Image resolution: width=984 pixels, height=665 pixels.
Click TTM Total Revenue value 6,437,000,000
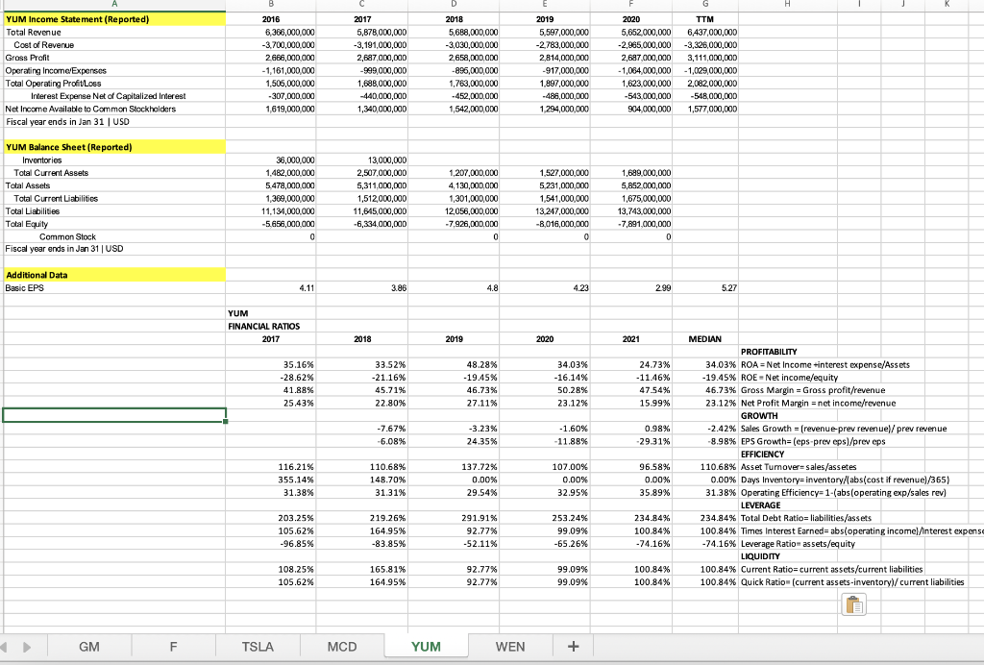point(712,32)
